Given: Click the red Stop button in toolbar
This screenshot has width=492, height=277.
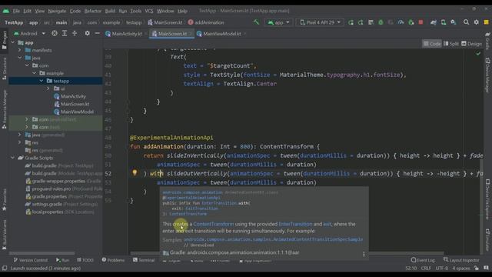Looking at the screenshot, I should [x=421, y=22].
